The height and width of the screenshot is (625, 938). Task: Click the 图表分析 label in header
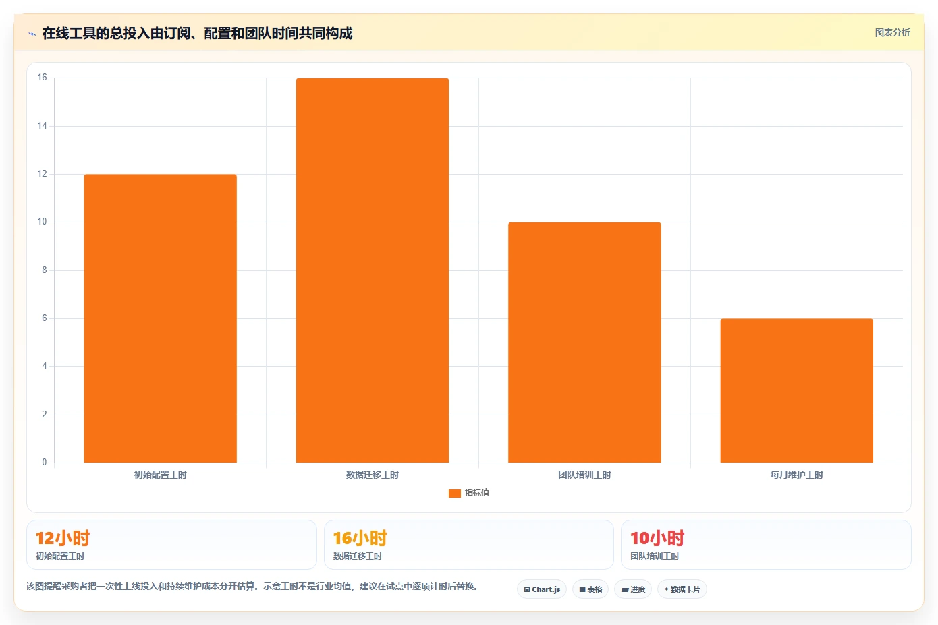(x=892, y=32)
